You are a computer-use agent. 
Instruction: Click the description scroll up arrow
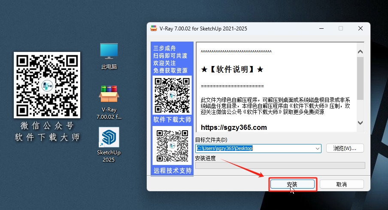tap(360, 51)
